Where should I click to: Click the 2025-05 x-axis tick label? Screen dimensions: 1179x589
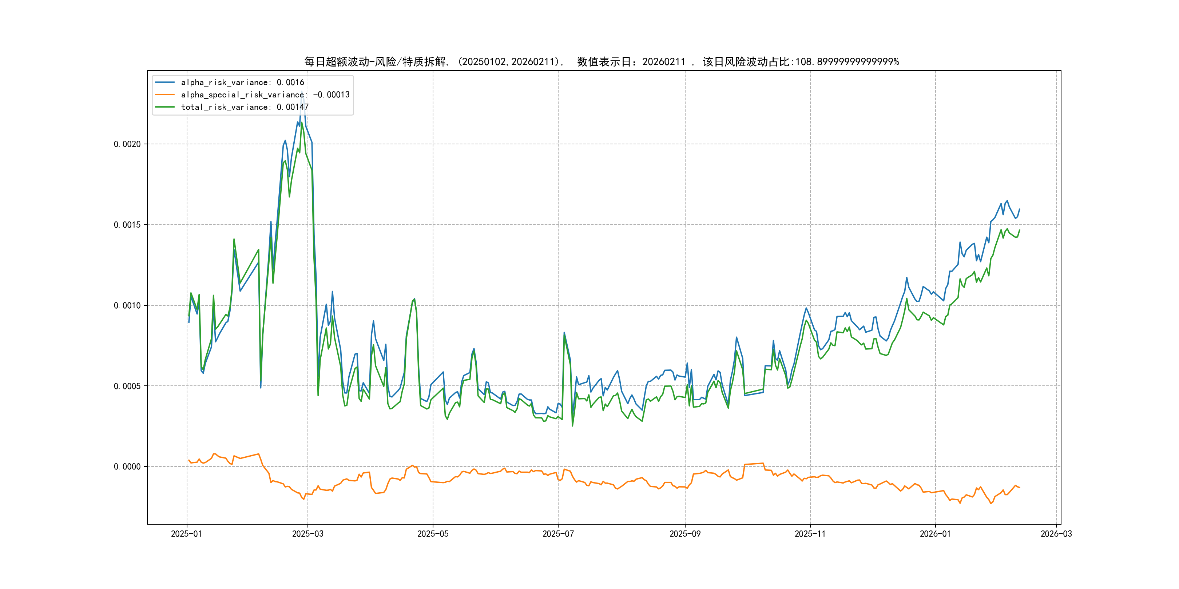click(x=433, y=534)
